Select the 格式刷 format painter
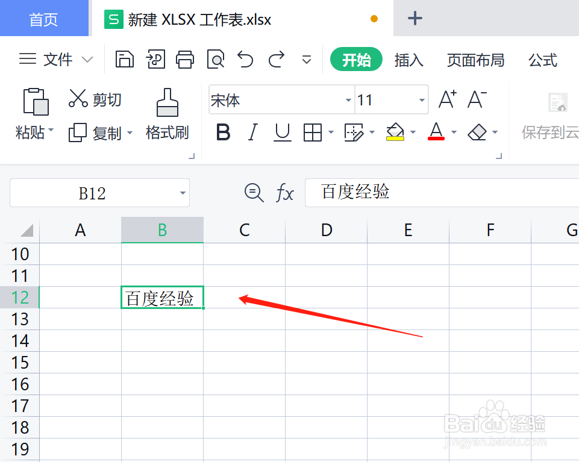This screenshot has height=462, width=579. 167,114
